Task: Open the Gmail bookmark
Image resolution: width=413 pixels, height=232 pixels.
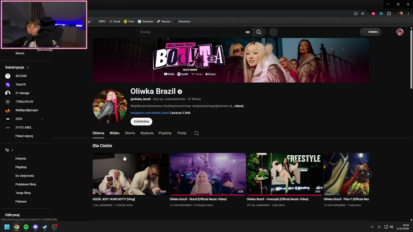Action: [x=115, y=21]
